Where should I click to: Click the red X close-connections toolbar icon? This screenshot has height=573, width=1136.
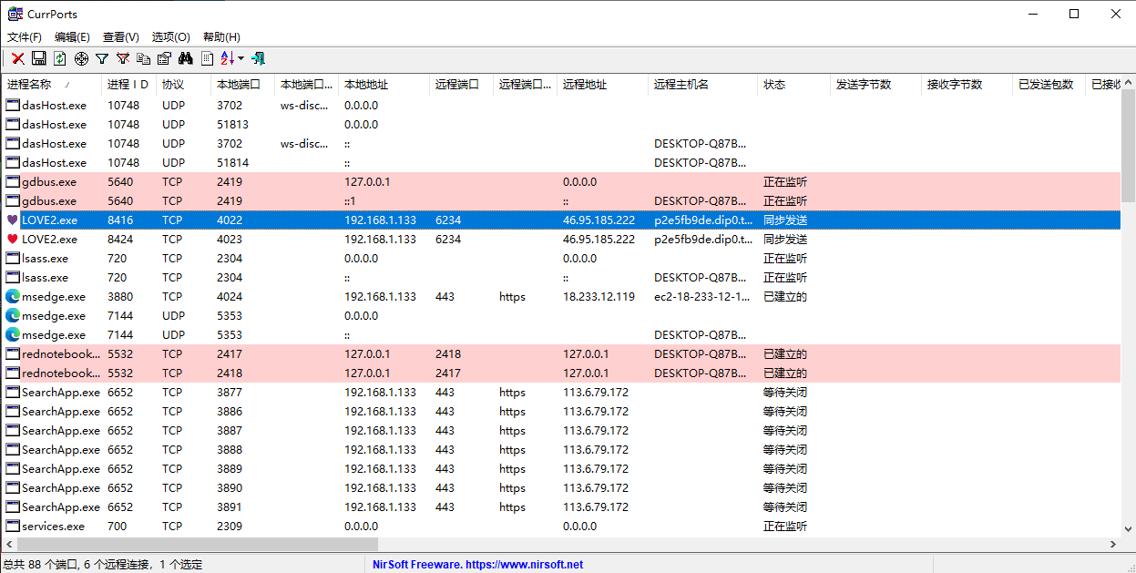17,58
